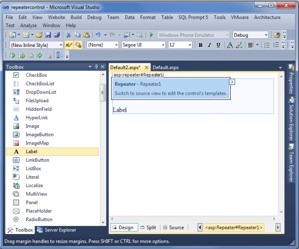
Task: Click the Cut scissors icon
Action: point(68,35)
